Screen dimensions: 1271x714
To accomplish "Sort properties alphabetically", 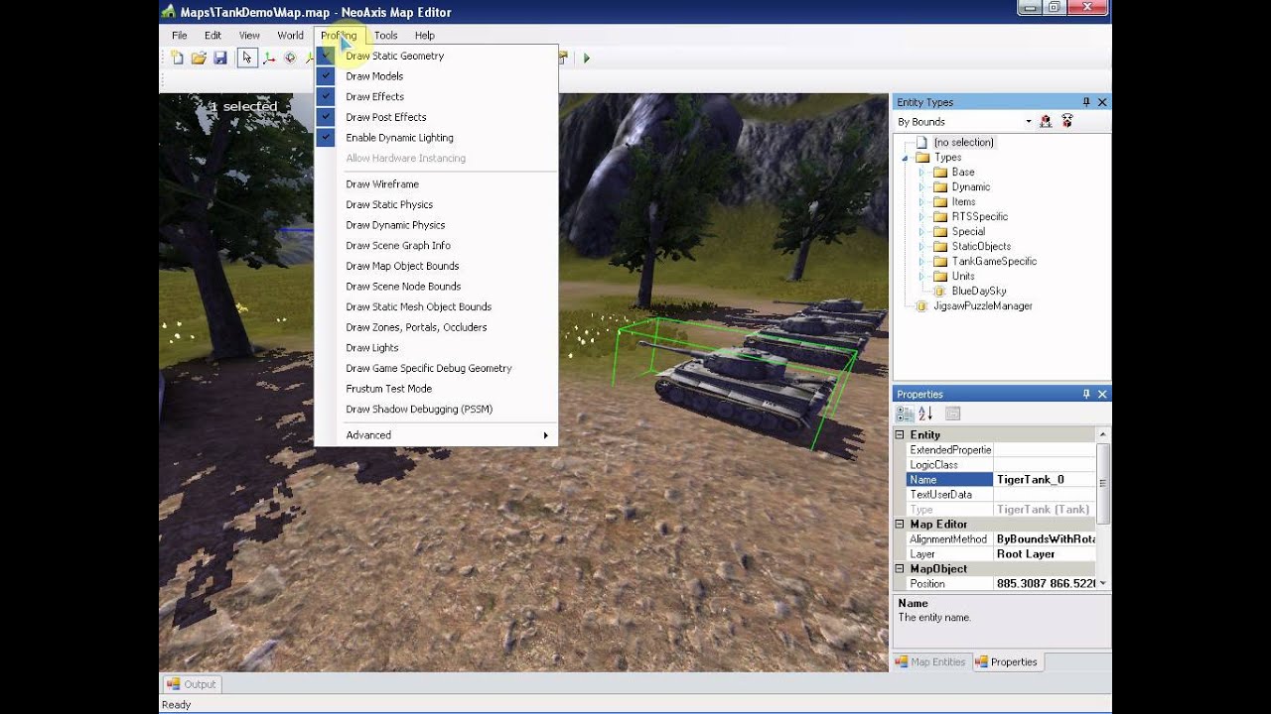I will click(925, 414).
